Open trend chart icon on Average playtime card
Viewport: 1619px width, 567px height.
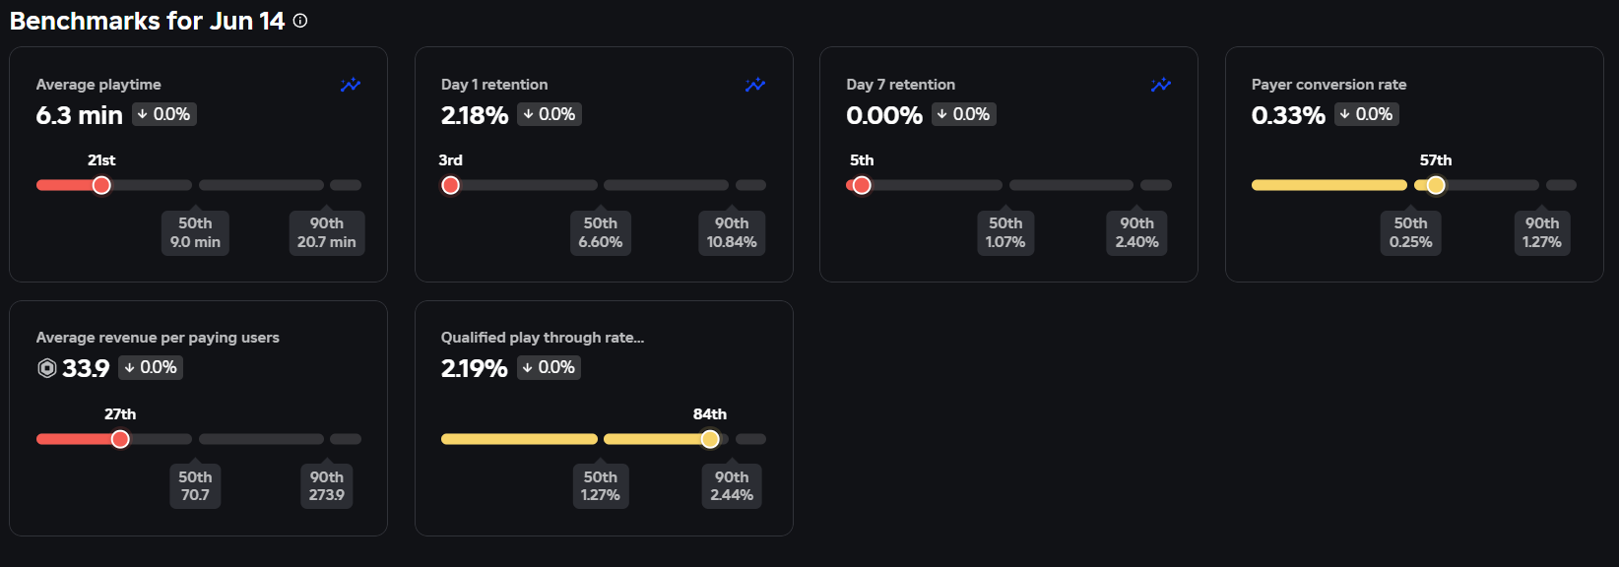coord(351,86)
